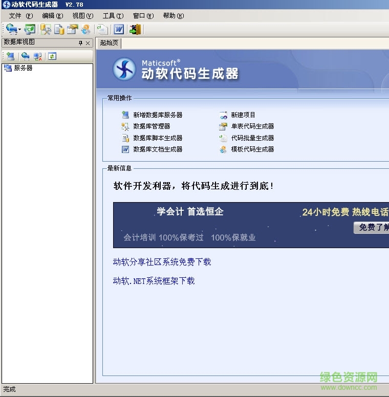Click the exit door toolbar icon
The image size is (389, 397).
[135, 30]
